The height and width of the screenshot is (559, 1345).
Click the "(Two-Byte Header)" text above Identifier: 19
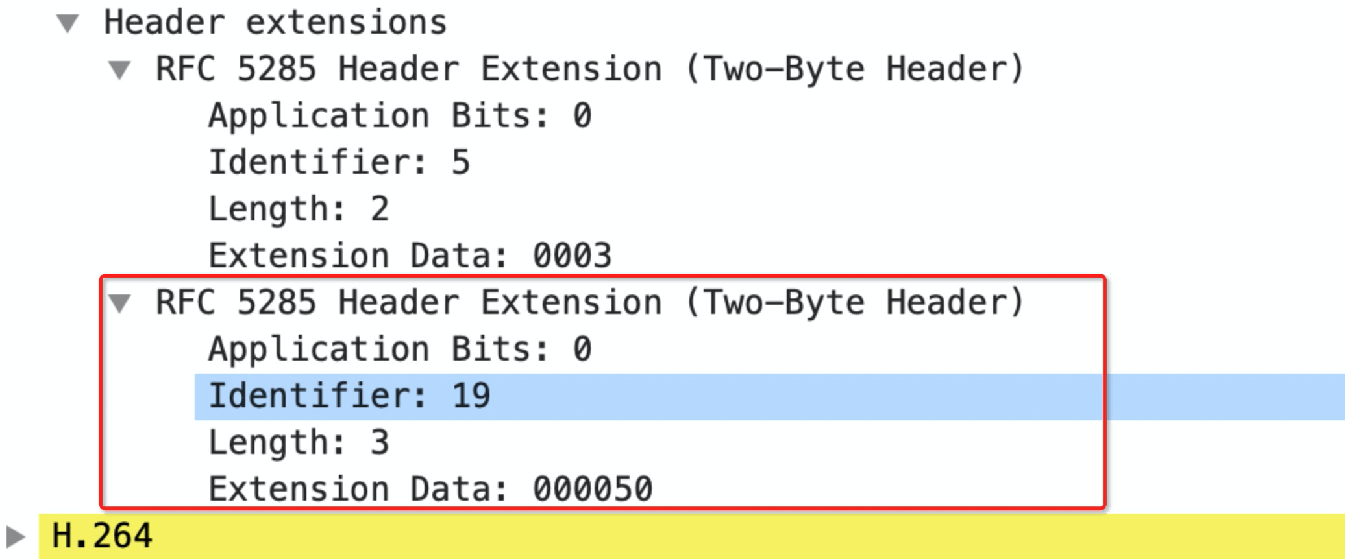(x=854, y=303)
